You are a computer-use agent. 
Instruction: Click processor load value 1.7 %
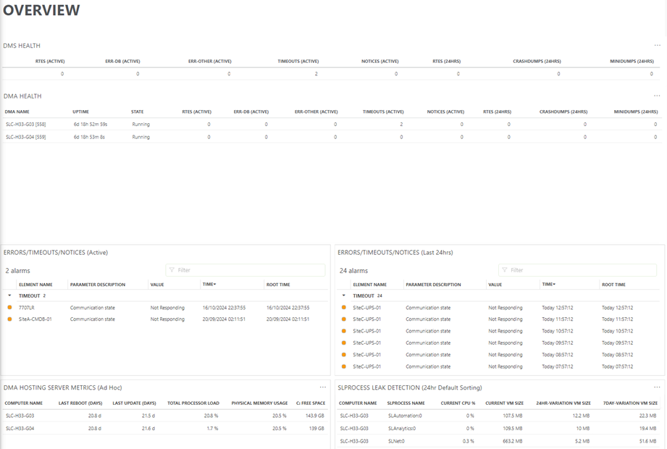[x=212, y=428]
